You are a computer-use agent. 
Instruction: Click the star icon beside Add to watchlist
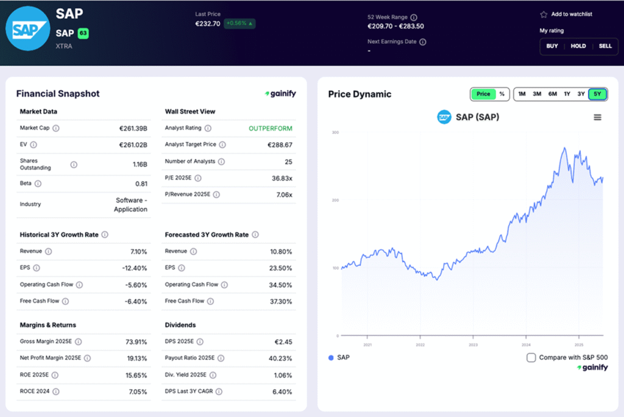[544, 15]
